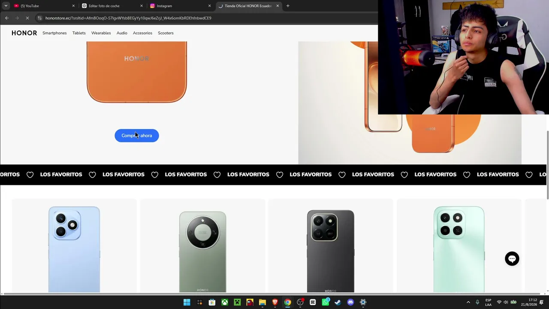Close the YouTube tab

pos(73,6)
